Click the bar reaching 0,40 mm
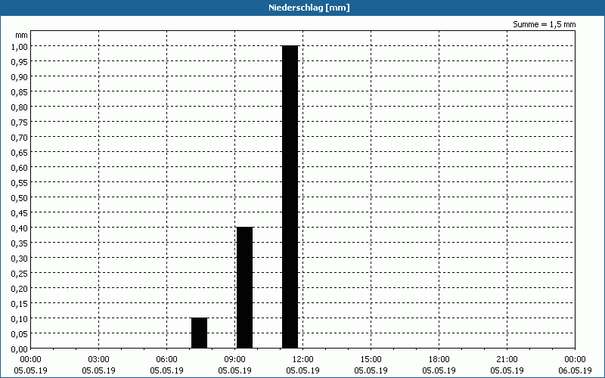The height and width of the screenshot is (378, 605). coord(244,288)
